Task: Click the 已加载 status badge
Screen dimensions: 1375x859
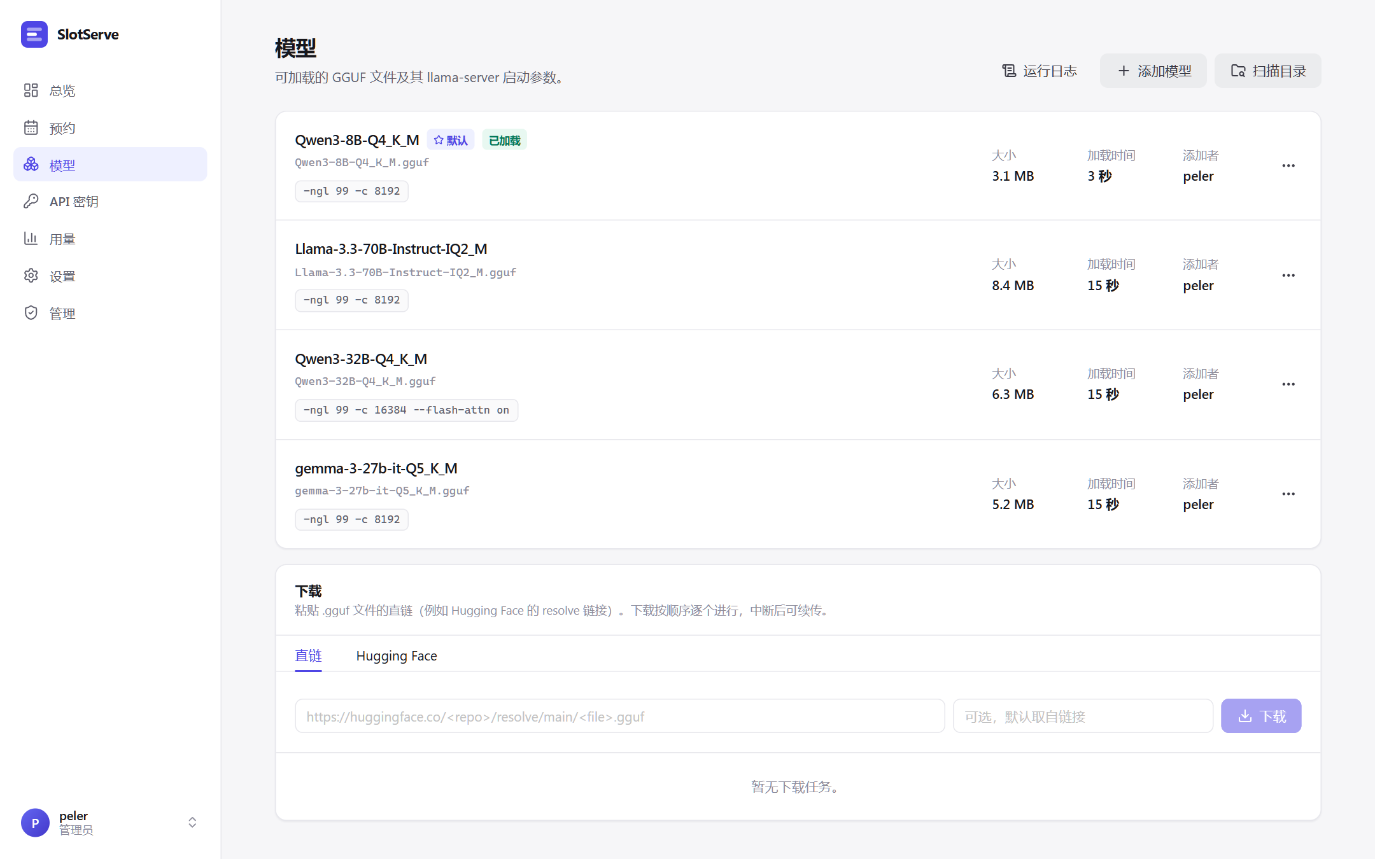Action: click(x=504, y=140)
